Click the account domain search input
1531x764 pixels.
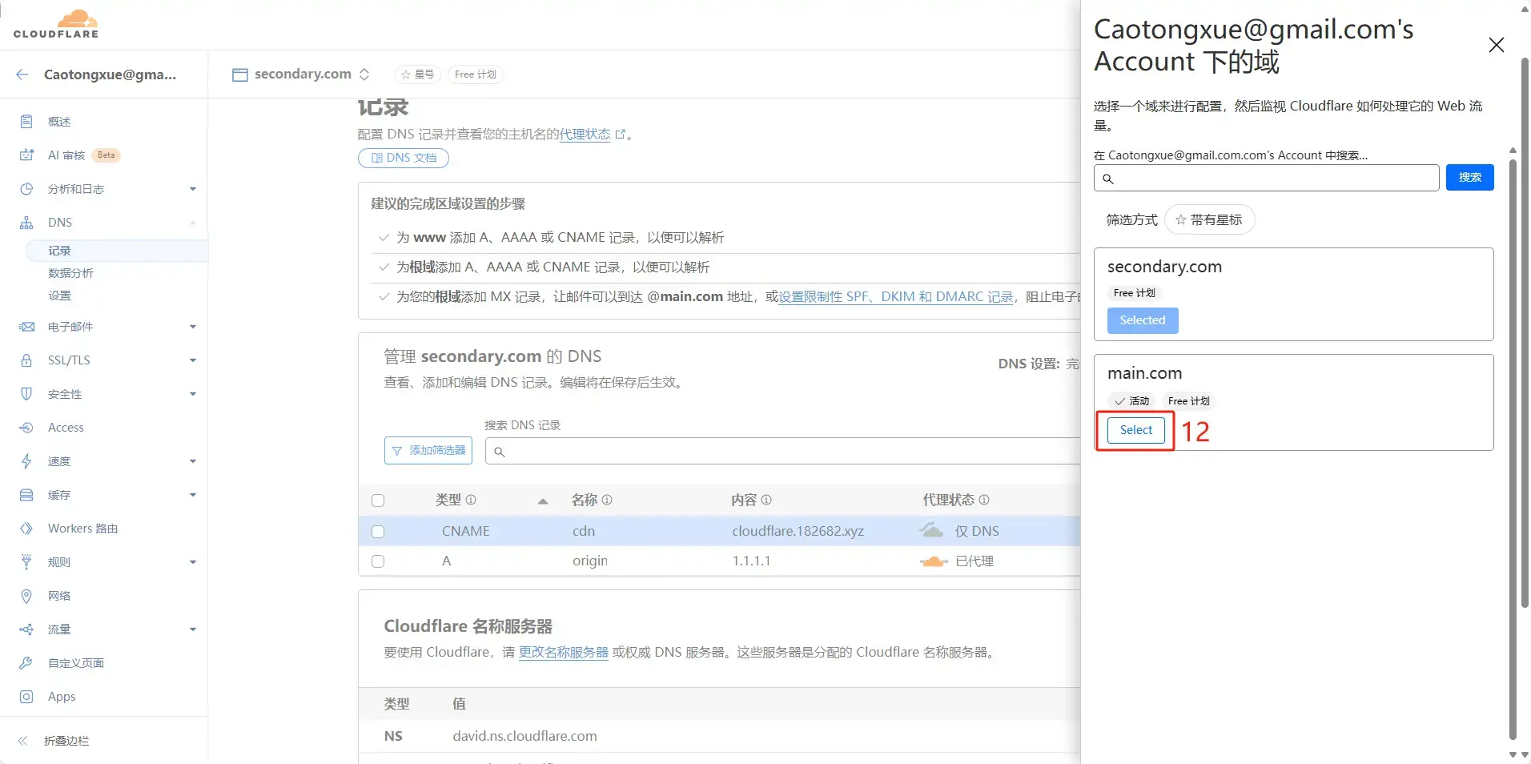[x=1266, y=178]
